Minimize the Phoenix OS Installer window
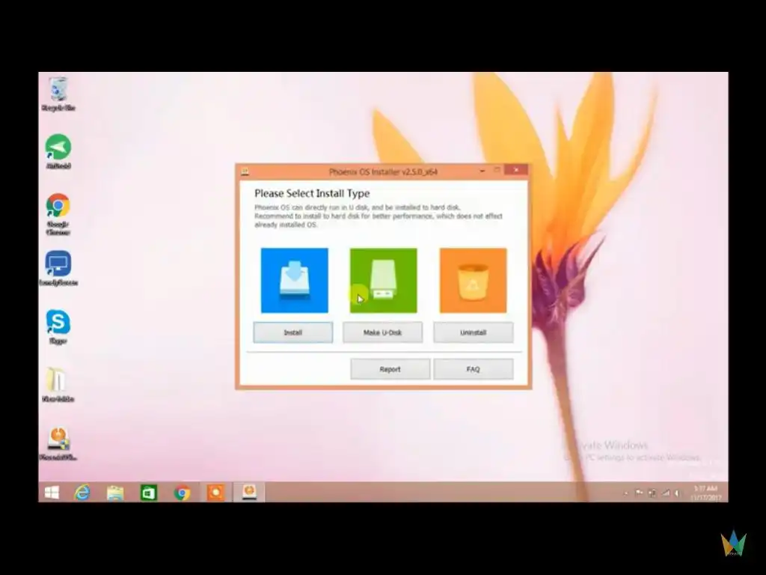 pyautogui.click(x=482, y=171)
